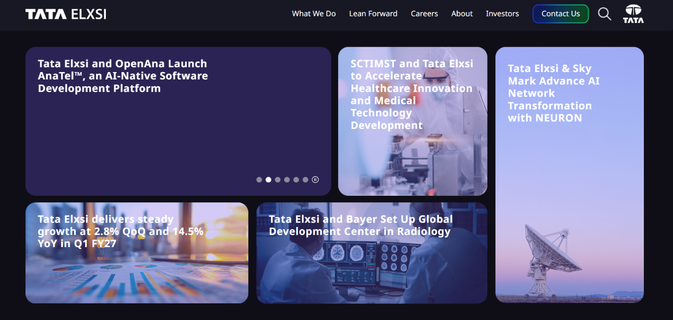Open the What We Do menu

[314, 14]
